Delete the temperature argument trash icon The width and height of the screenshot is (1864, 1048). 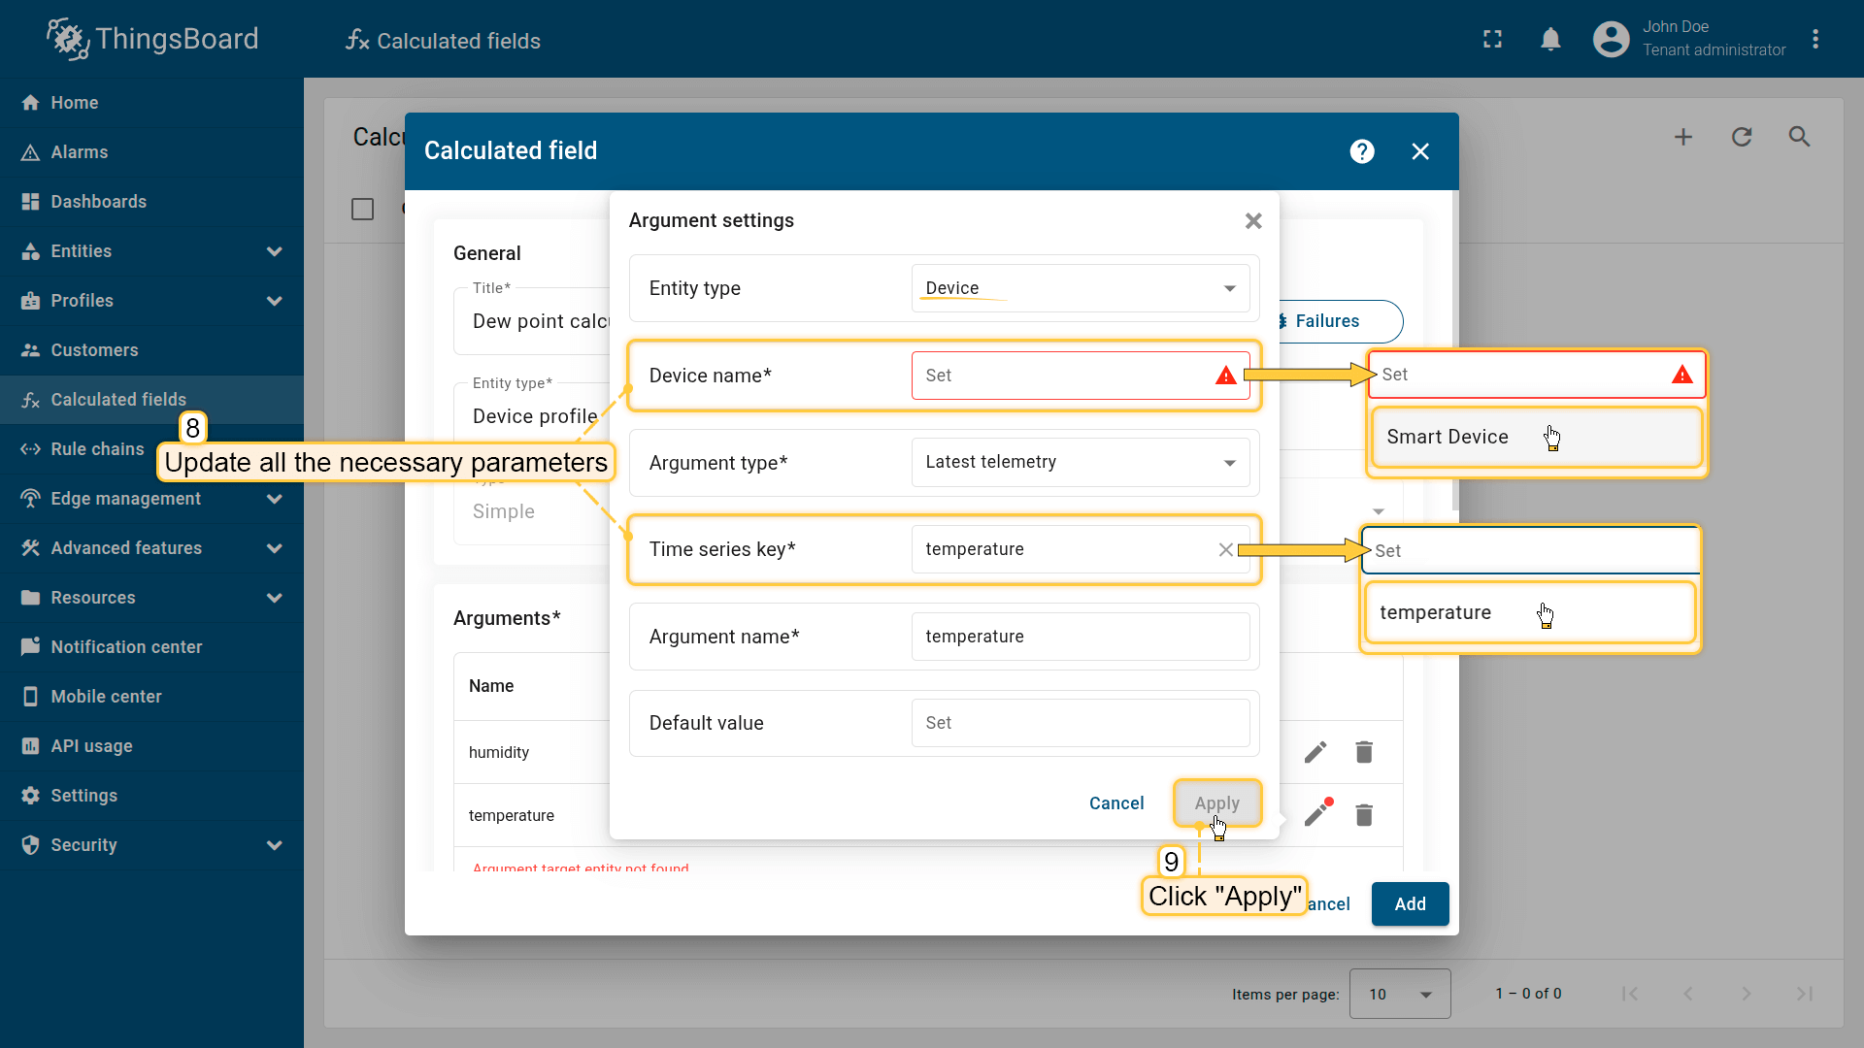coord(1364,815)
